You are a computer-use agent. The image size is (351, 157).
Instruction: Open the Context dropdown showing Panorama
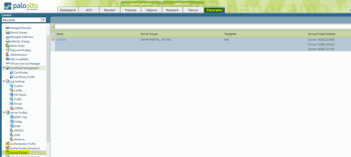44,20
